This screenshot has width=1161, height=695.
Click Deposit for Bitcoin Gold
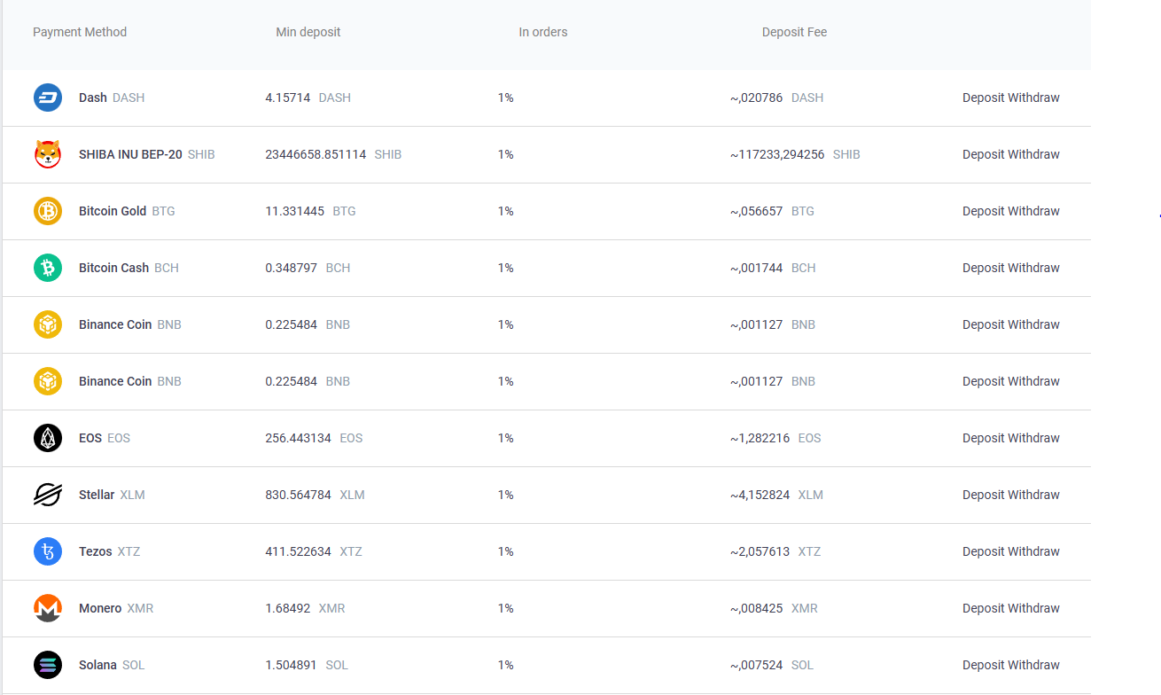[984, 211]
